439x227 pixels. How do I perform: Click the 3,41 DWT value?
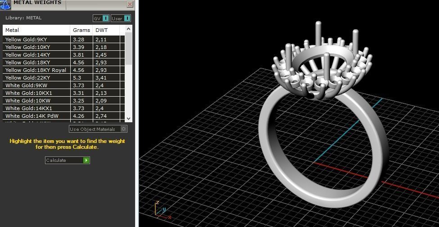click(x=101, y=78)
